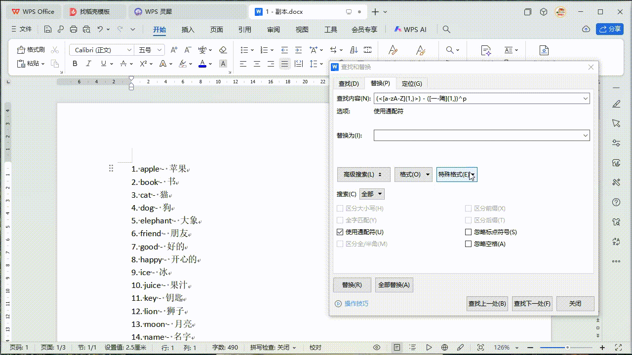Image resolution: width=632 pixels, height=355 pixels.
Task: Toggle 区分前缀 checkbox
Action: click(x=469, y=209)
